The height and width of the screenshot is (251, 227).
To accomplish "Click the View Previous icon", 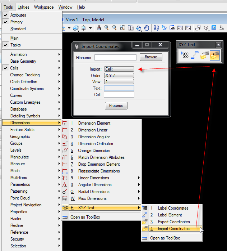I will pyautogui.click(x=180, y=28).
